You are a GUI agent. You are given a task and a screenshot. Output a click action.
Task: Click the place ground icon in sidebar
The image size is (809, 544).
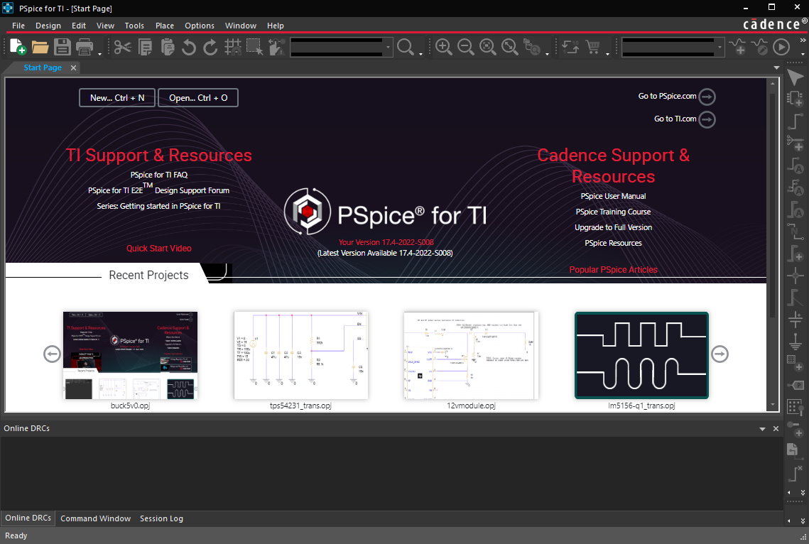click(x=796, y=341)
